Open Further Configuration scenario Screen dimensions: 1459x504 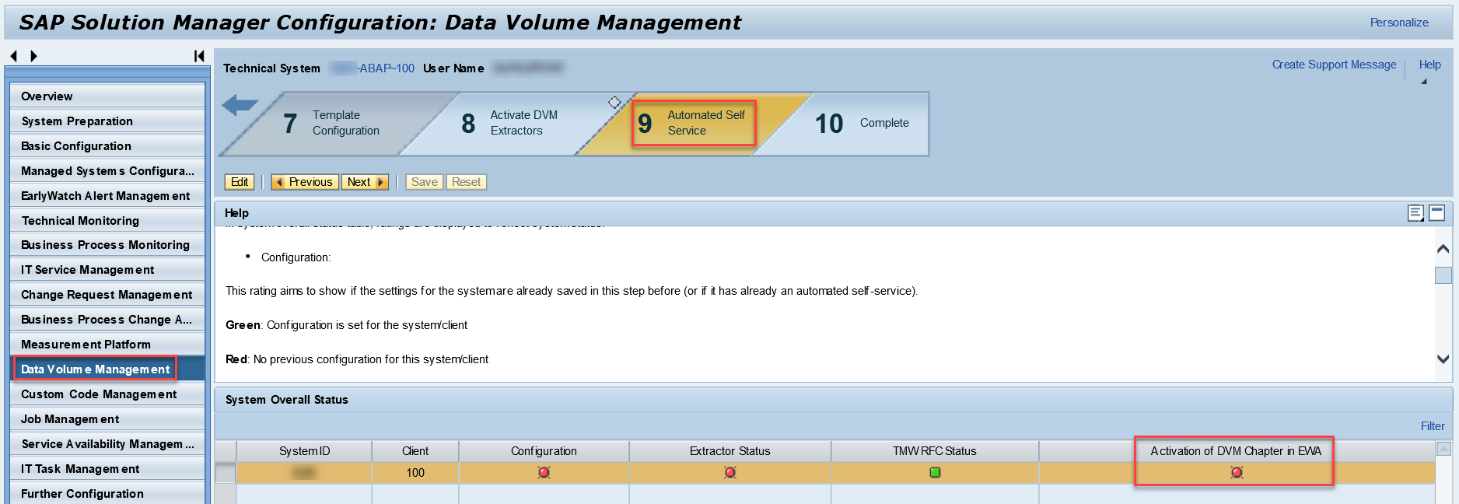pyautogui.click(x=108, y=494)
